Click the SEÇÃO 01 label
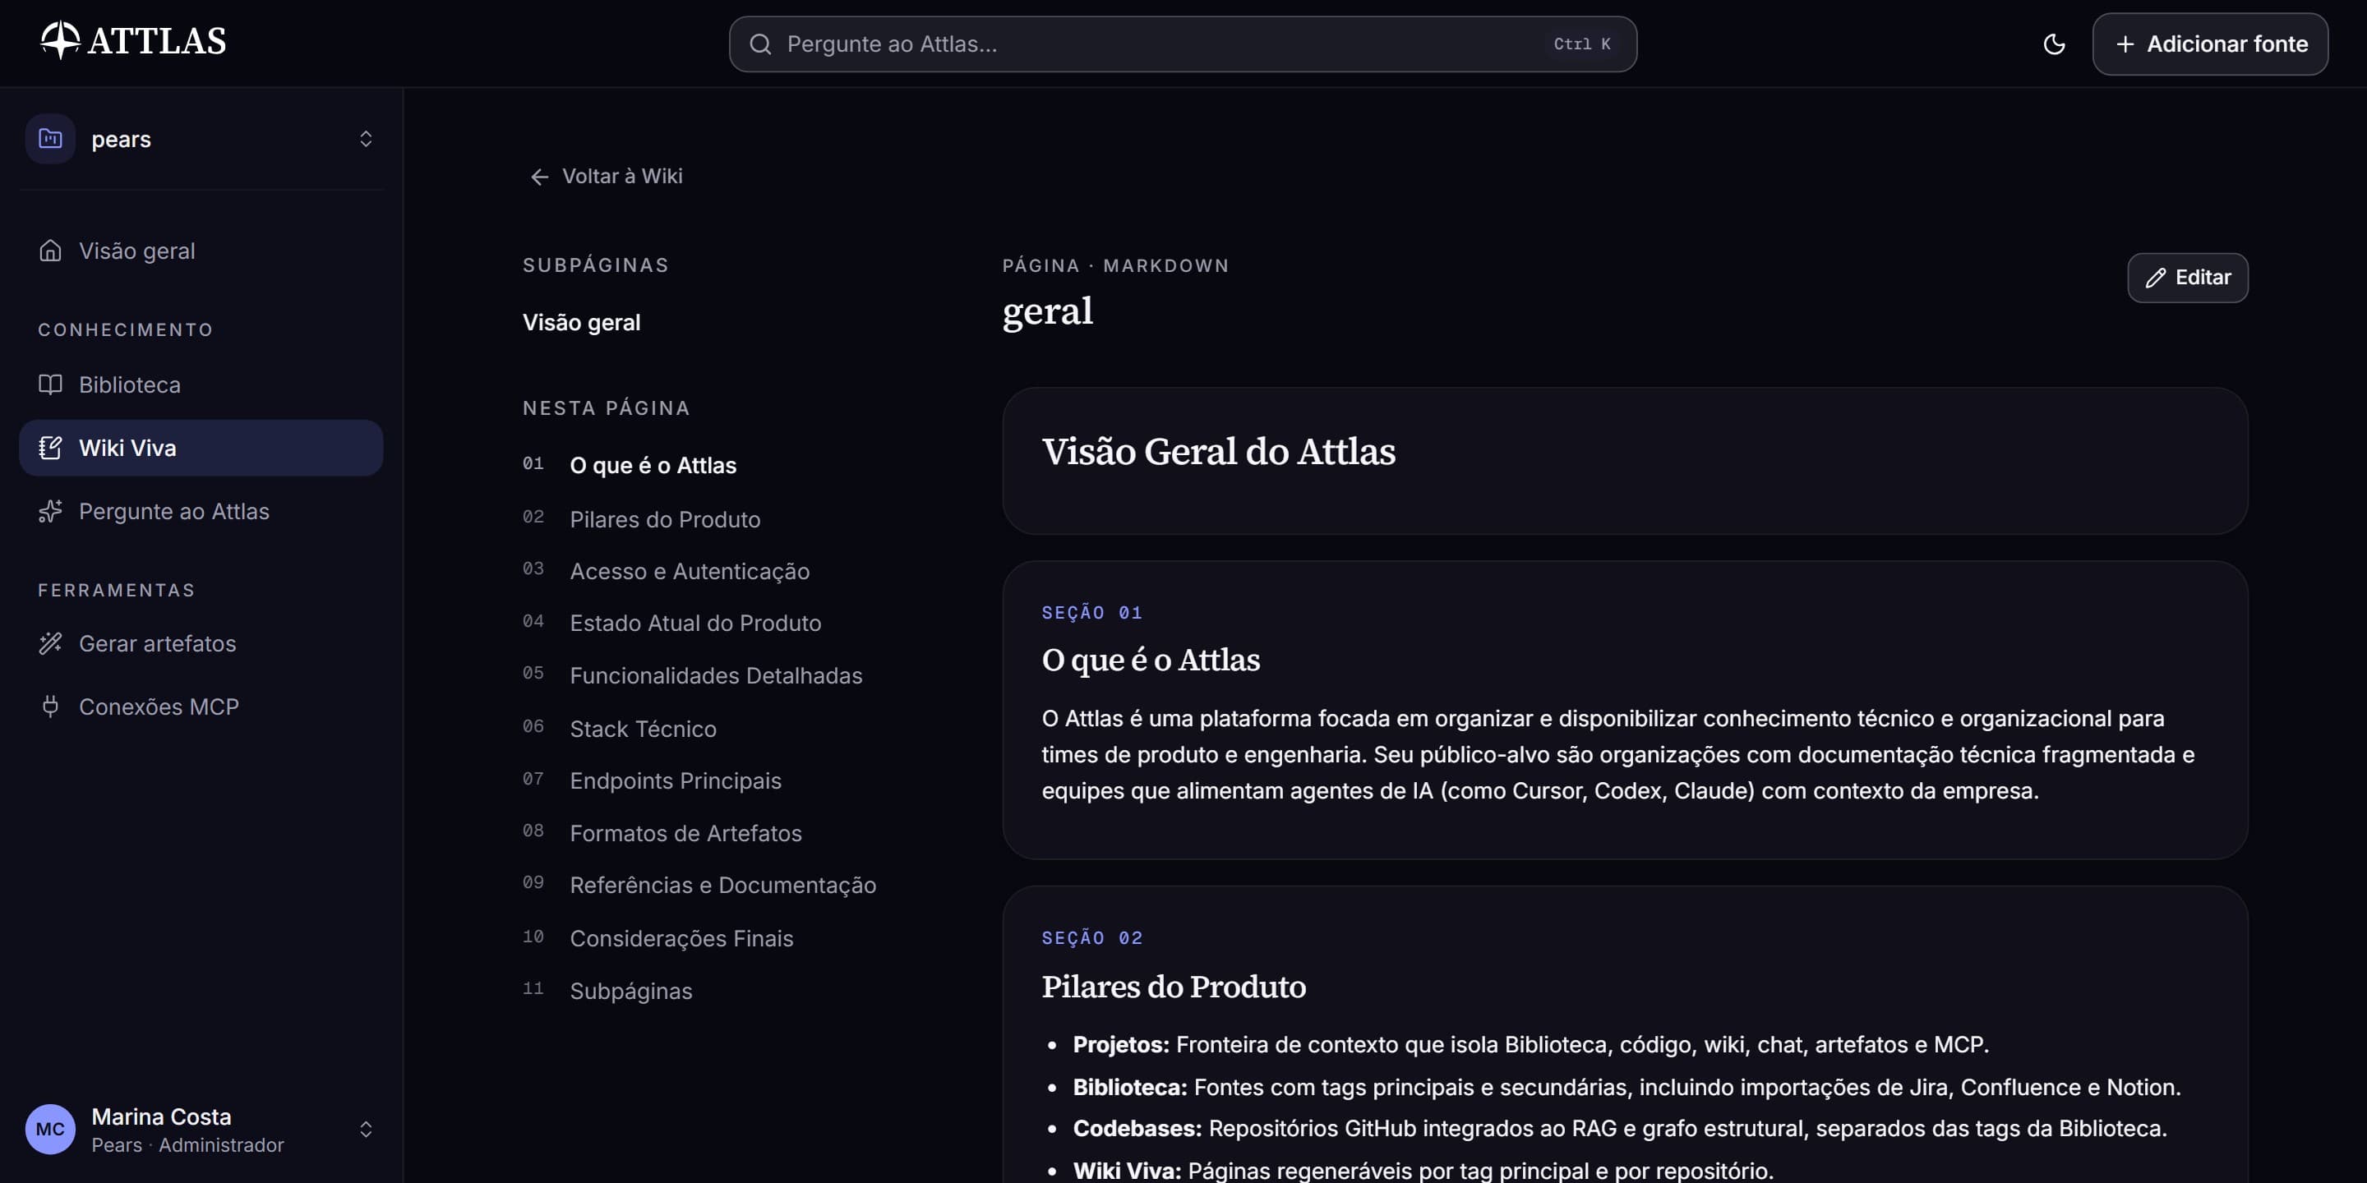The height and width of the screenshot is (1183, 2367). click(1091, 613)
